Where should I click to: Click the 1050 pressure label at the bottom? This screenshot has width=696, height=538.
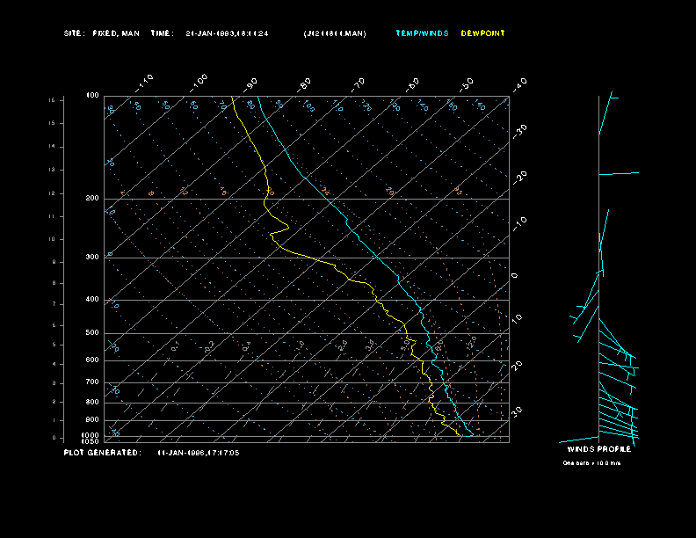(91, 441)
